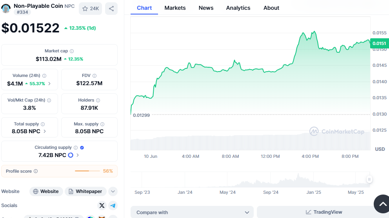Expand Total supply details chevron

pyautogui.click(x=45, y=131)
